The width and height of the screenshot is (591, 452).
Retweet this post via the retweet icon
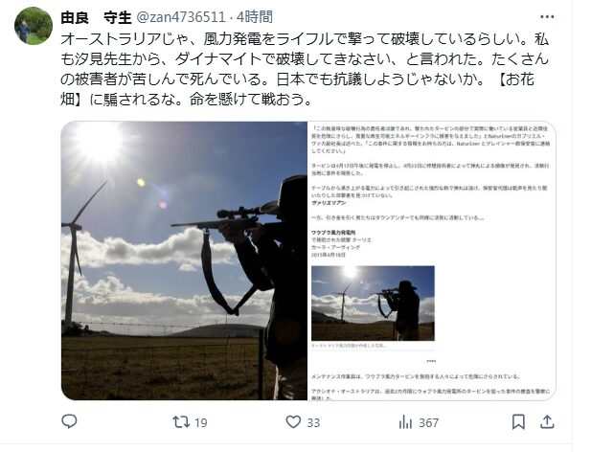tap(181, 422)
